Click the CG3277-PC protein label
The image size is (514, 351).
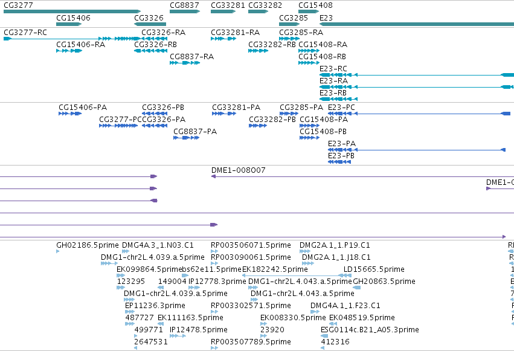(x=120, y=120)
